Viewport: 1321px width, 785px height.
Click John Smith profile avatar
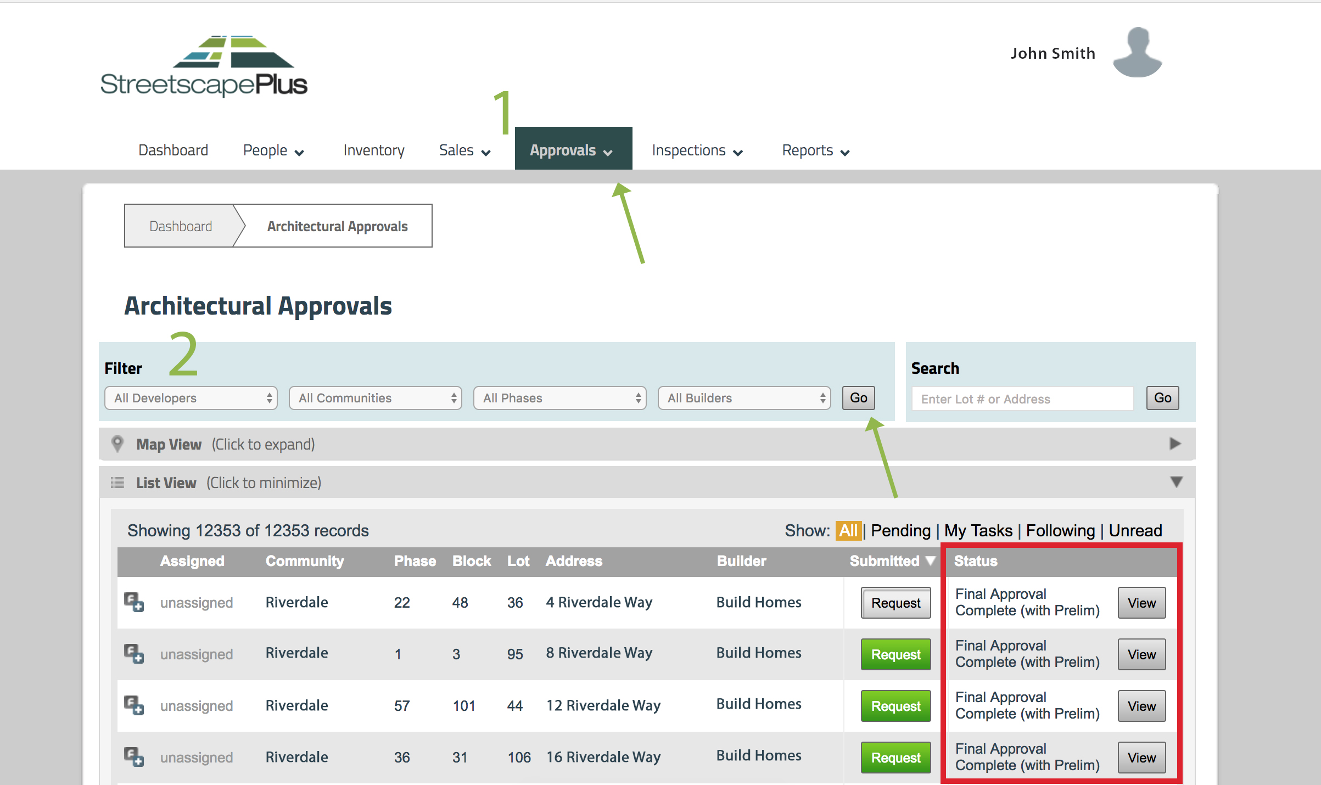(1137, 53)
